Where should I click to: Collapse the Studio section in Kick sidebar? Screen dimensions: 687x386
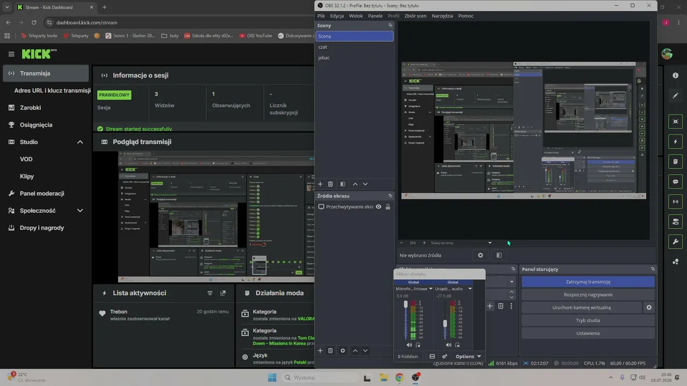point(80,142)
